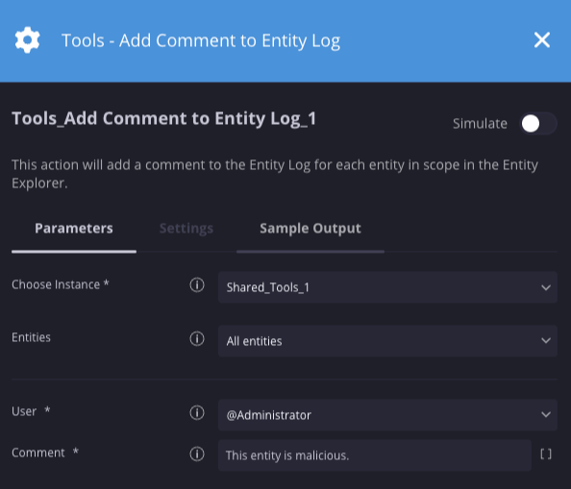Screen dimensions: 571x489
Task: Click chevron arrow of Entities dropdown
Action: tap(545, 341)
